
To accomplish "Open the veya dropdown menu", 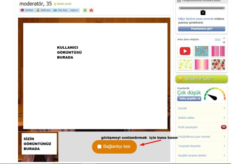I will pos(75,10).
